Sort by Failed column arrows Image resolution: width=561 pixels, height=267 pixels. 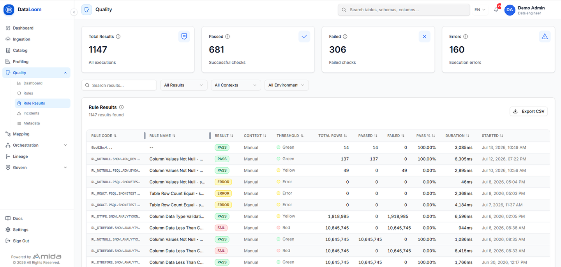[403, 136]
